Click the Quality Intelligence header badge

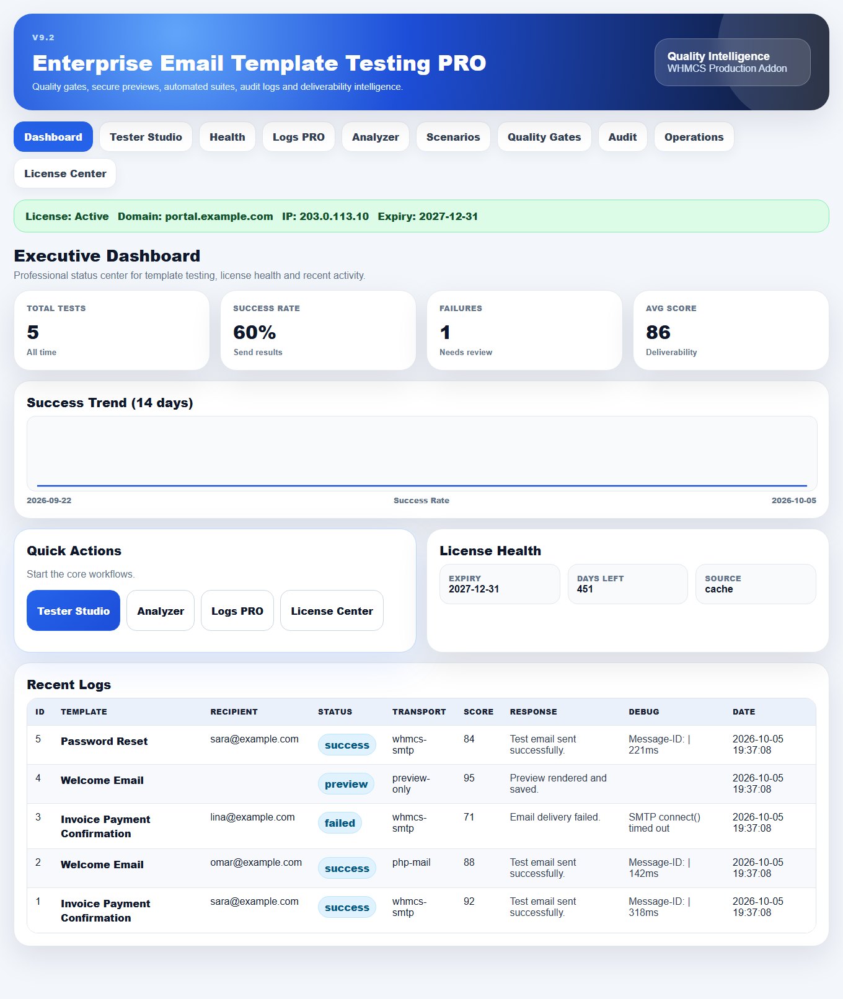tap(733, 62)
